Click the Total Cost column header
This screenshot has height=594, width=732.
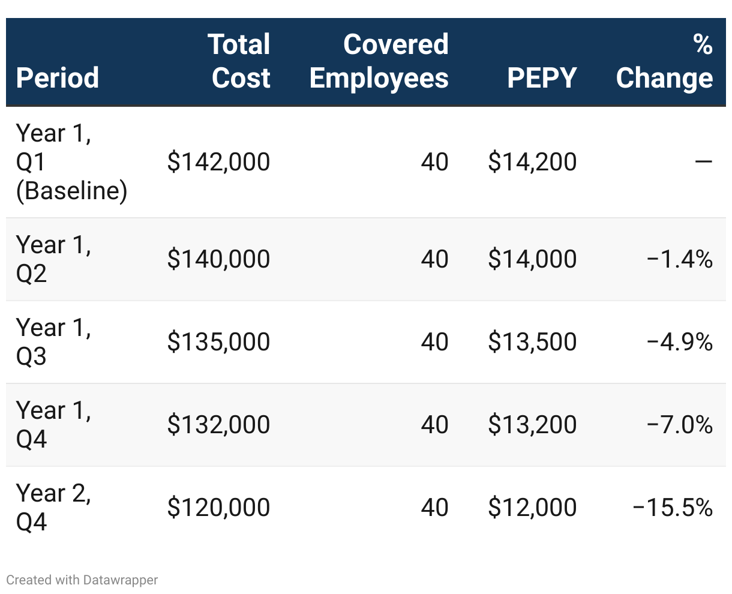(240, 61)
